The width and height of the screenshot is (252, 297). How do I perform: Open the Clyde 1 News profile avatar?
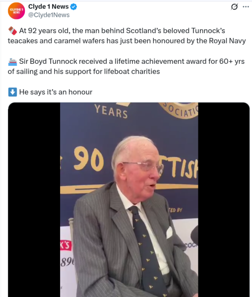click(x=16, y=11)
